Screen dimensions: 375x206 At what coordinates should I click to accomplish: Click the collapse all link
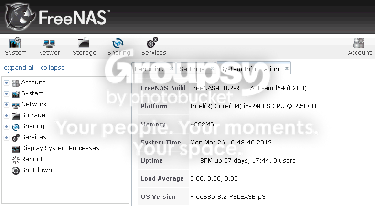[53, 68]
